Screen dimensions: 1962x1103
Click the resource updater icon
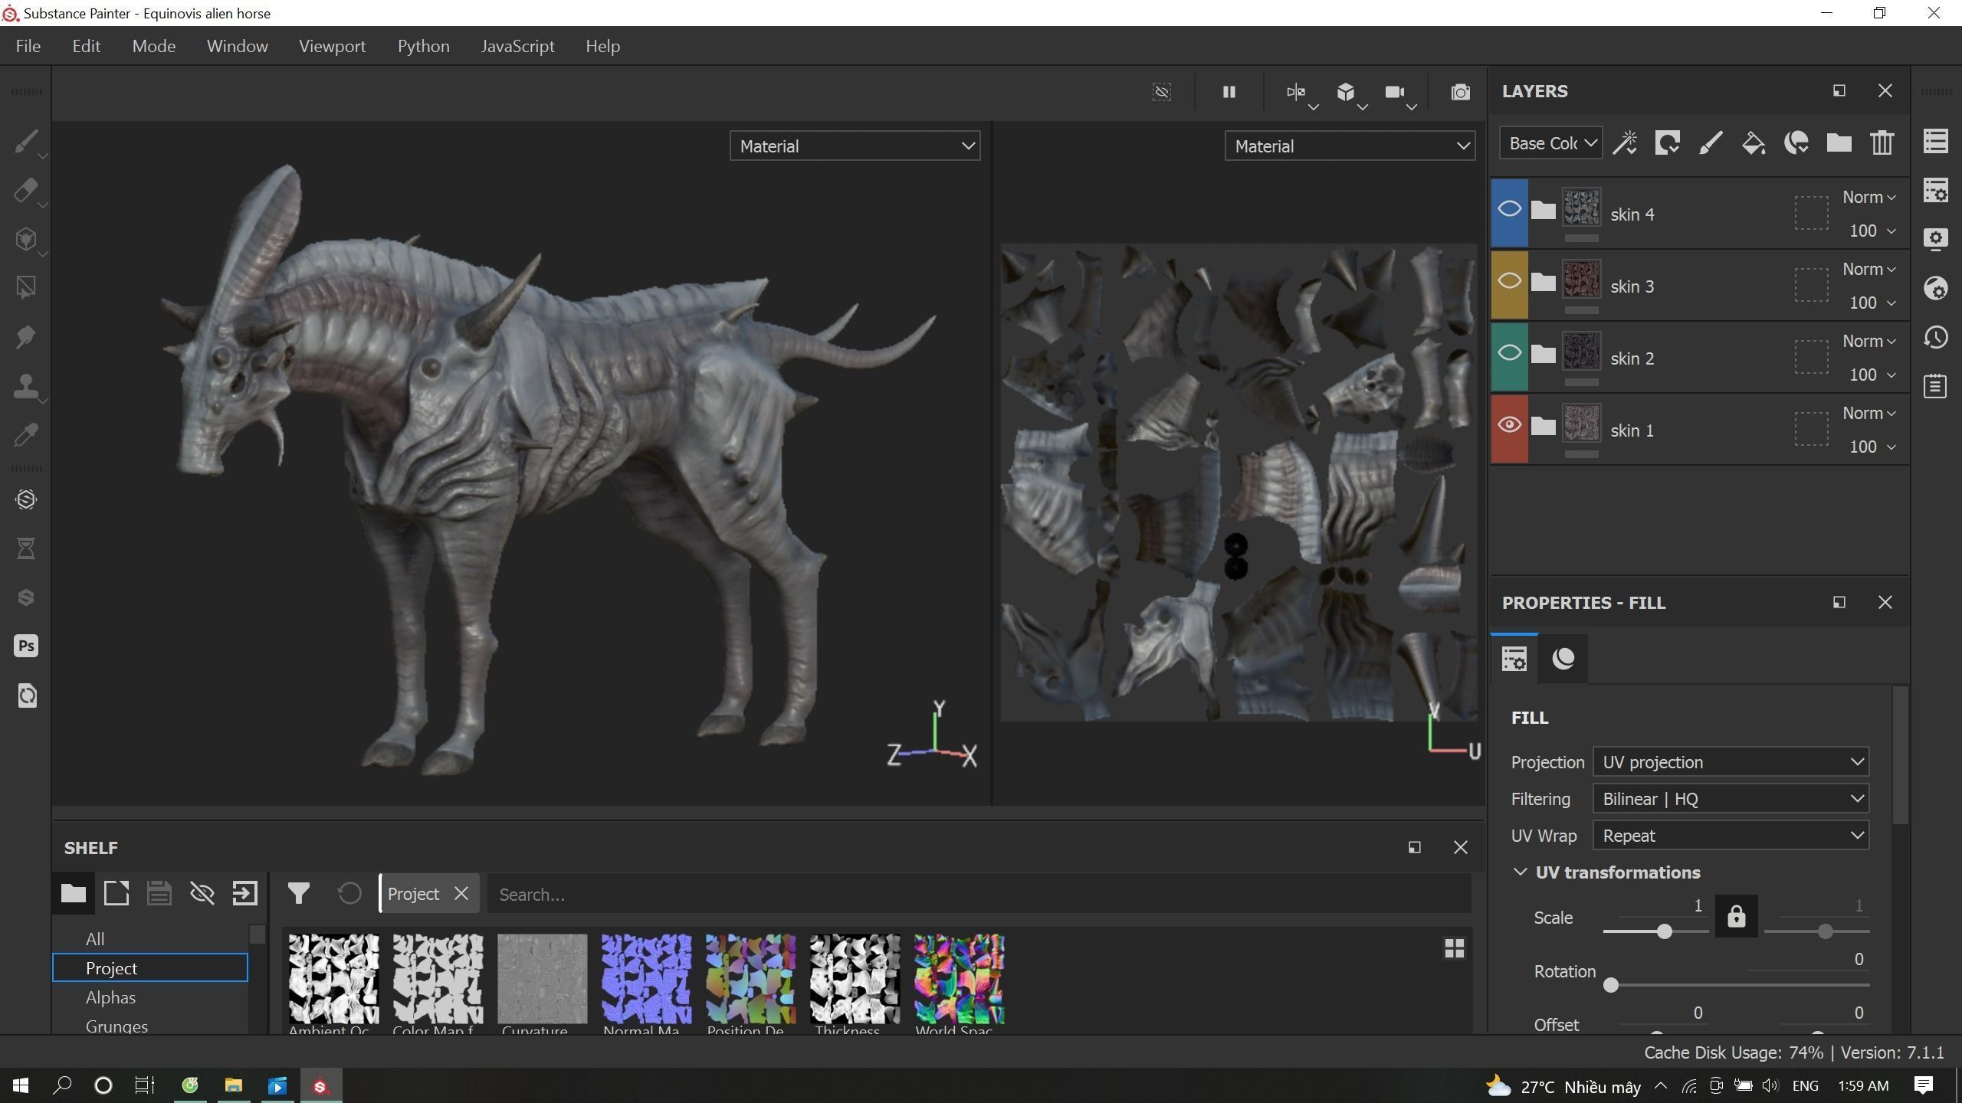(26, 696)
